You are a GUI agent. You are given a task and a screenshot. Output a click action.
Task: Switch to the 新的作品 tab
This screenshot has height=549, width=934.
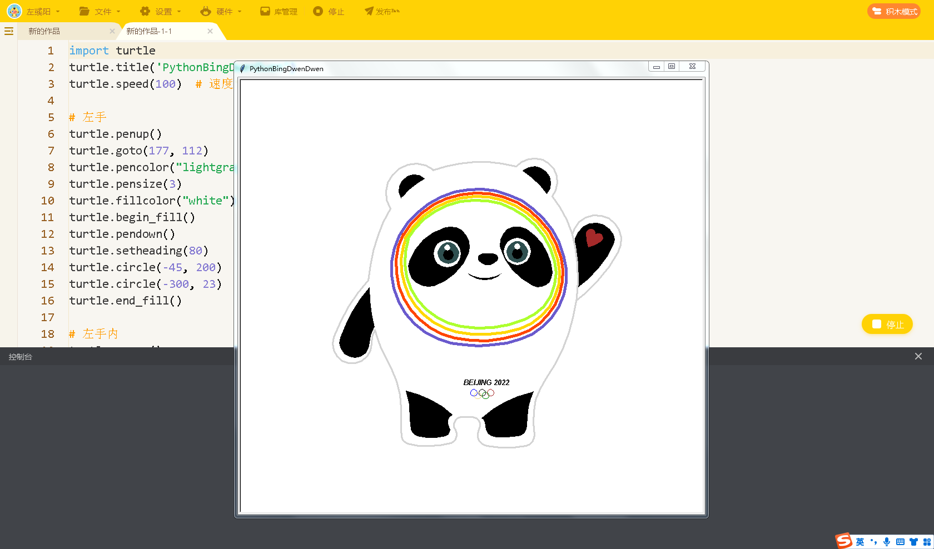(x=44, y=31)
